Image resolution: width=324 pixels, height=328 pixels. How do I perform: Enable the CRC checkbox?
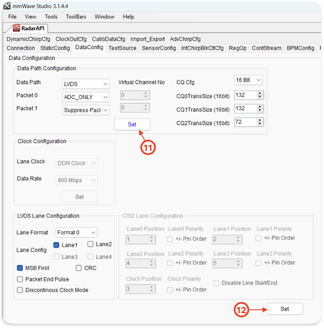[79, 268]
